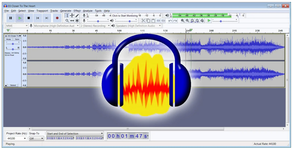The width and height of the screenshot is (293, 149).
Task: Click the Zoom Toggle icon
Action: point(202,21)
